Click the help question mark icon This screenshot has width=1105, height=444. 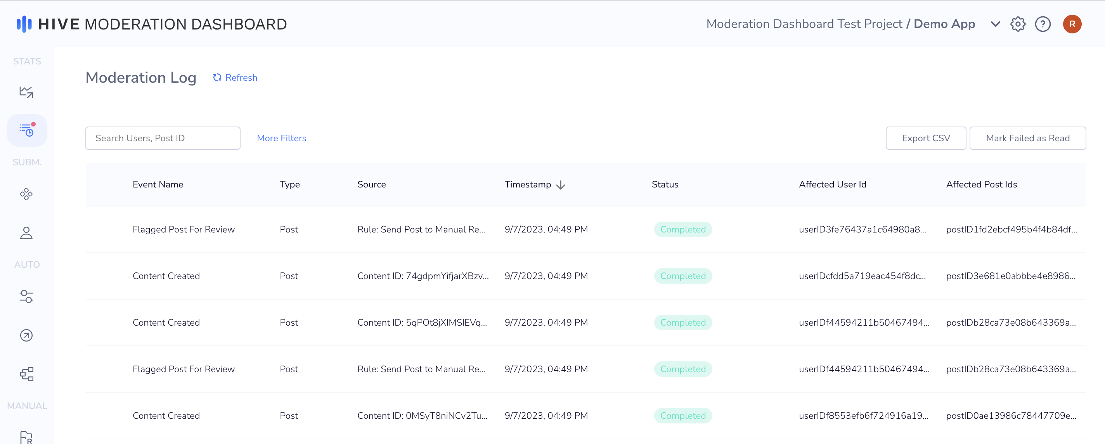1043,24
